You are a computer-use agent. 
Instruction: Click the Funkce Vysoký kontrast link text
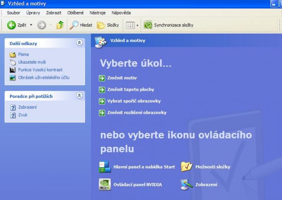40,70
